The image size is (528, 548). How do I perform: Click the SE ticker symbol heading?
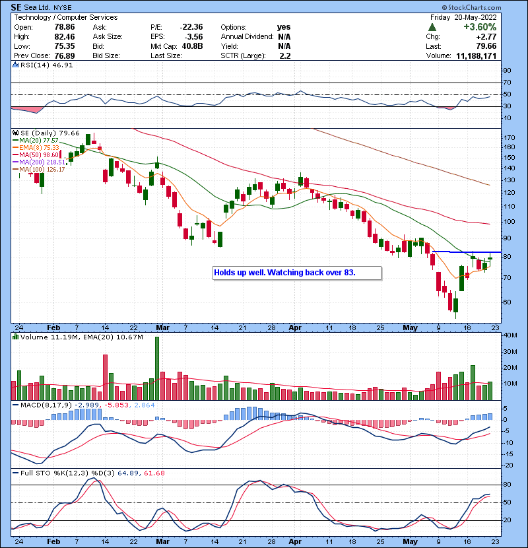[x=16, y=7]
